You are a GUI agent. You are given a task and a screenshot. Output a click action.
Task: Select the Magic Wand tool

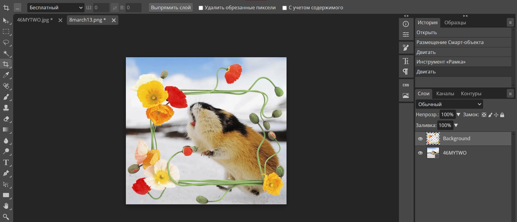click(6, 54)
